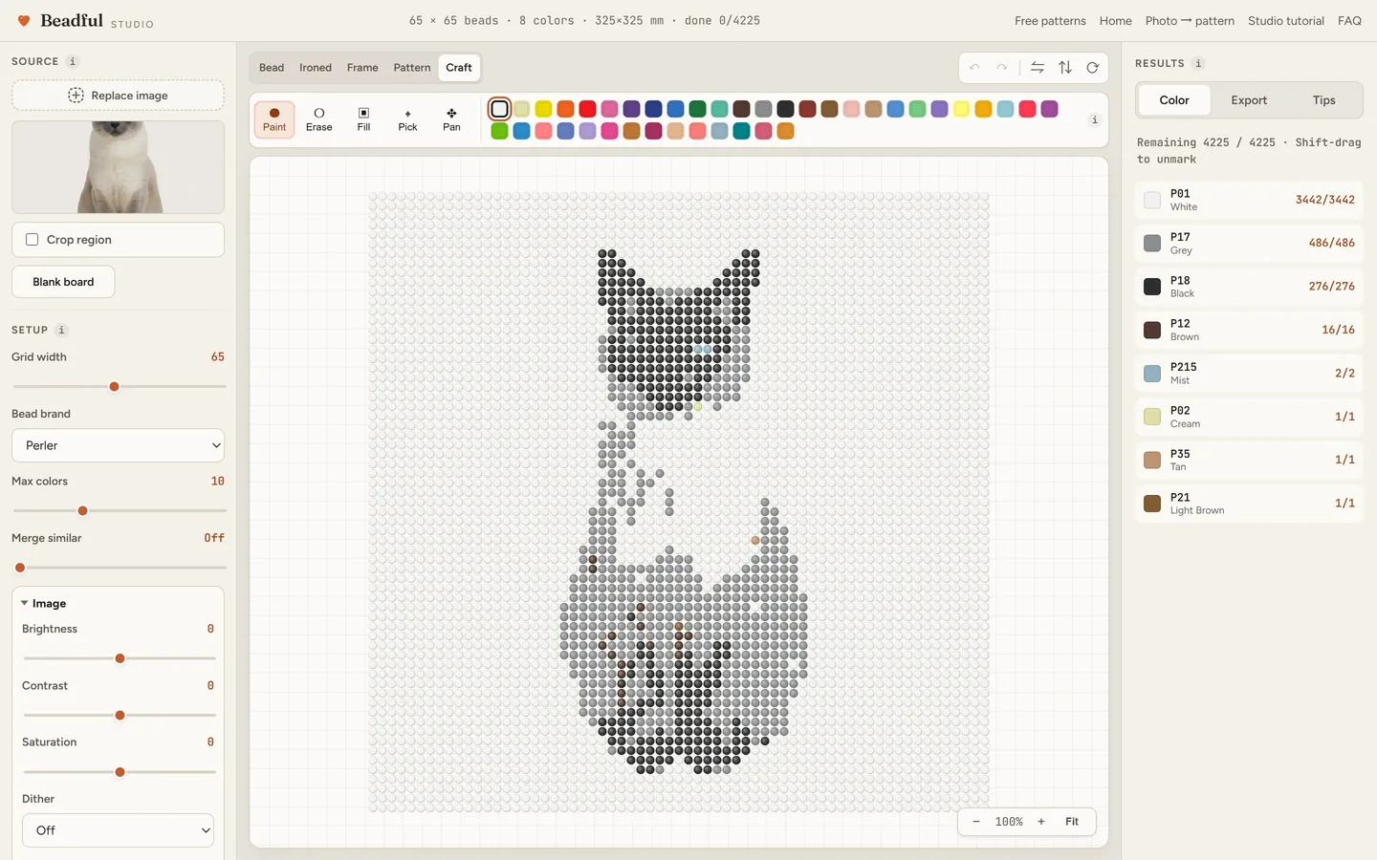The height and width of the screenshot is (860, 1377).
Task: Open the Free patterns link
Action: (1050, 21)
